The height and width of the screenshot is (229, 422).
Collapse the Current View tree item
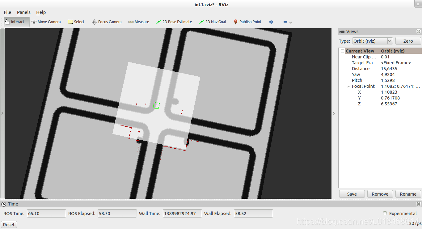click(x=342, y=51)
